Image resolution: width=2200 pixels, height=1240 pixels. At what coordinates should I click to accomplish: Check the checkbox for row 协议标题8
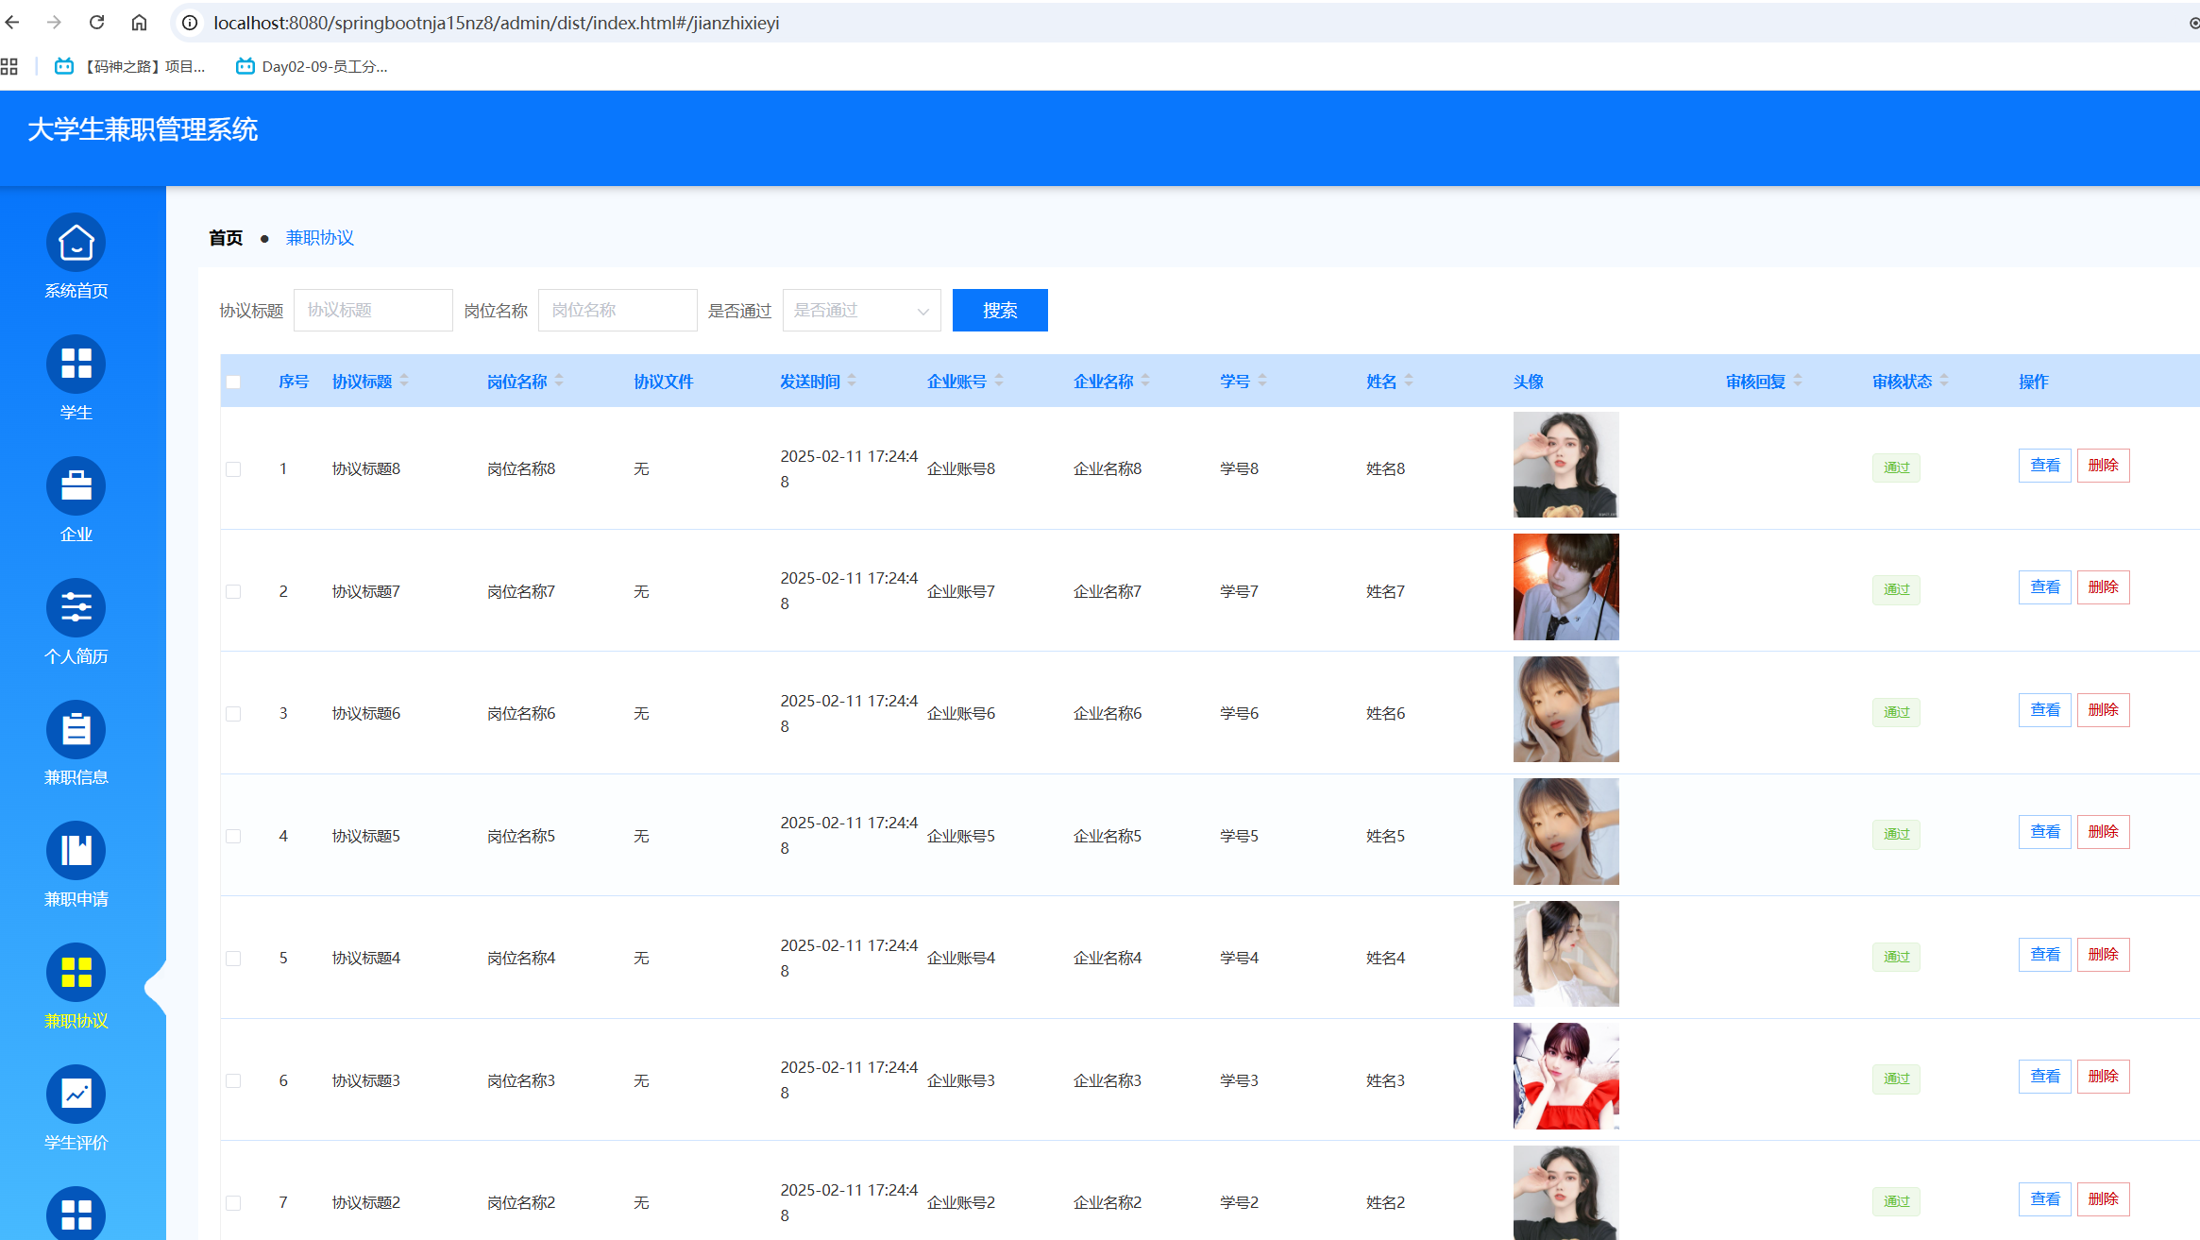(233, 469)
